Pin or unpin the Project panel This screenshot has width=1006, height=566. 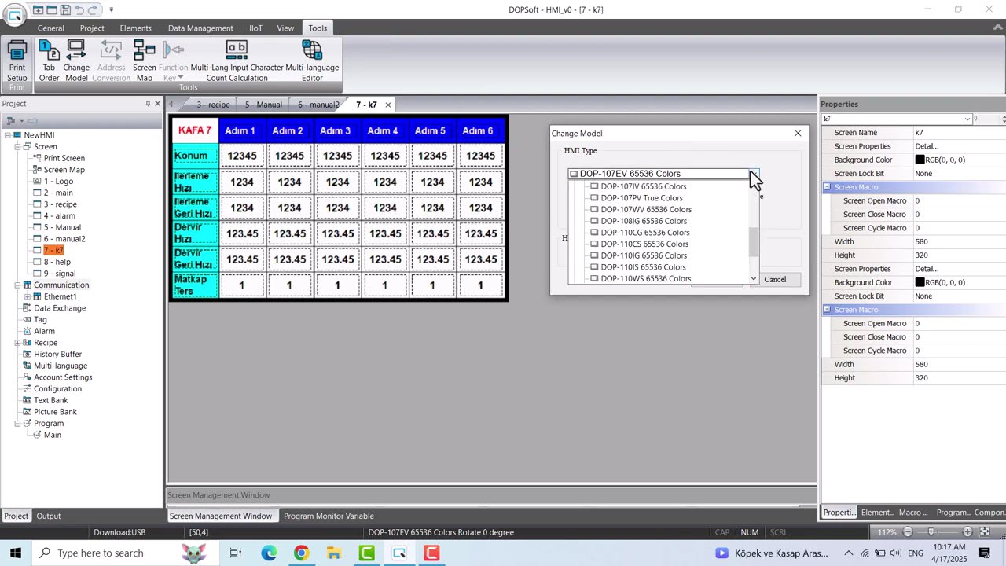tap(148, 104)
